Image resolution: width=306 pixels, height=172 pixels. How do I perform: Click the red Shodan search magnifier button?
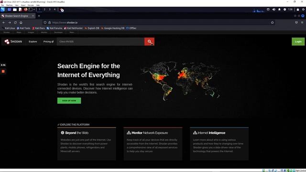(x=149, y=42)
